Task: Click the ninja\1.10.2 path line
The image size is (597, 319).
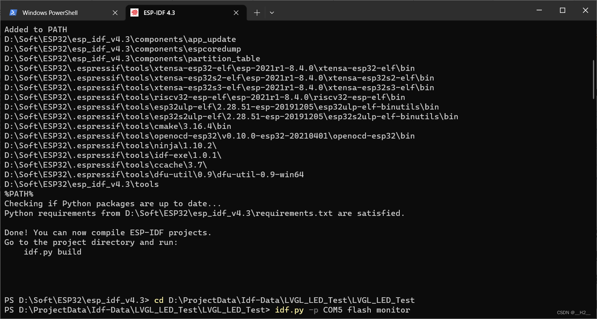Action: [x=111, y=145]
